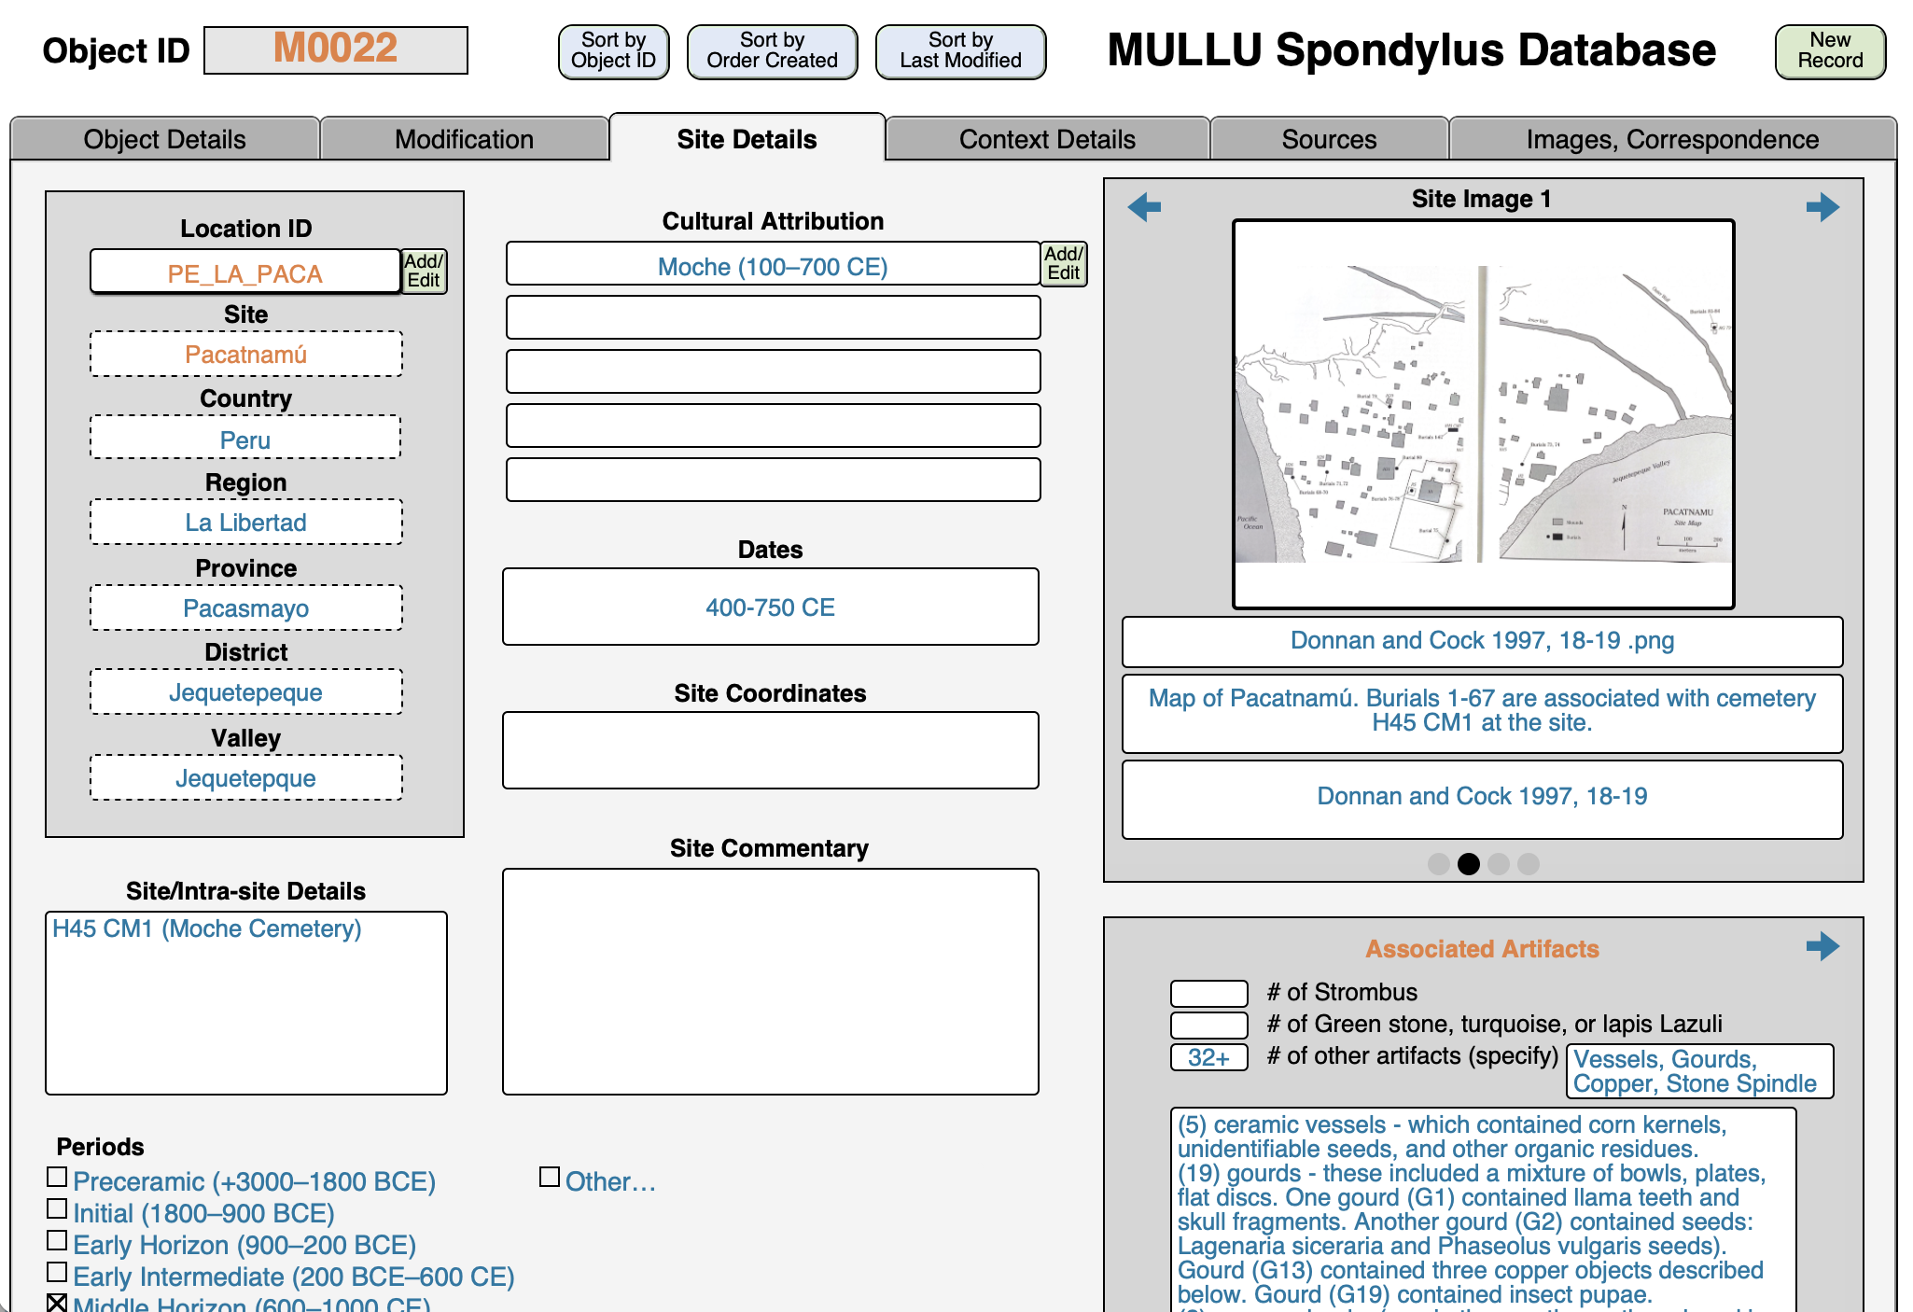The image size is (1913, 1312).
Task: Click the Site Coordinates input field
Action: pyautogui.click(x=770, y=750)
